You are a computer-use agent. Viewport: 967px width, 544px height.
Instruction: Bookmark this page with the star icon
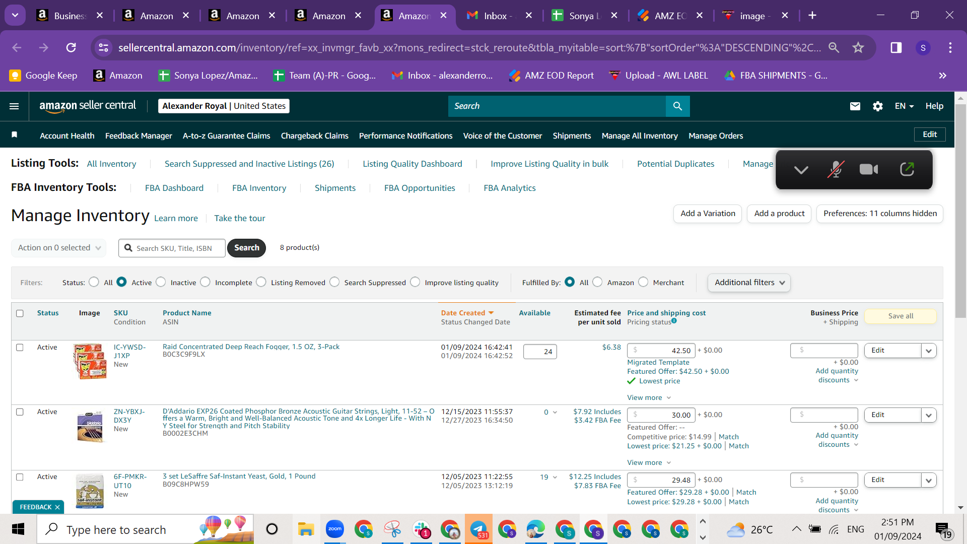(x=858, y=47)
